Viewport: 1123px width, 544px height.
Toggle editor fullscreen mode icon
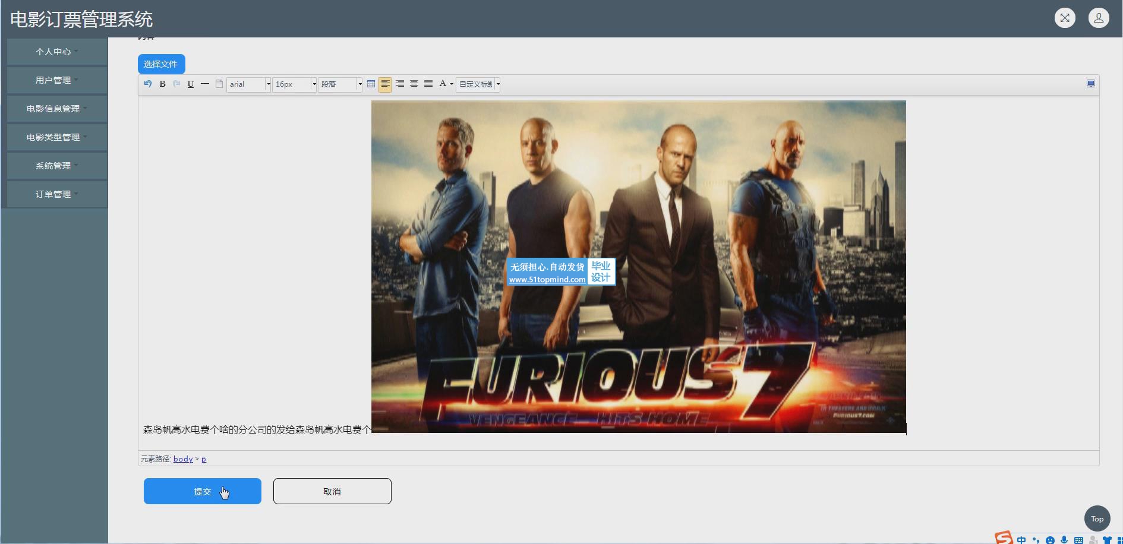tap(1091, 84)
